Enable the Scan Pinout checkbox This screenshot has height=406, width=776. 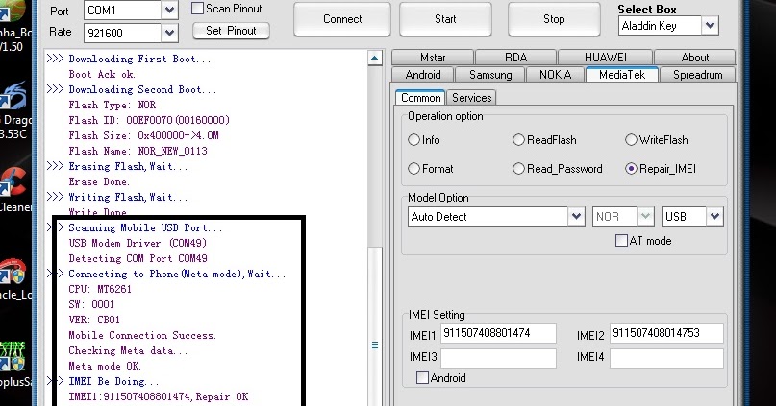click(197, 9)
